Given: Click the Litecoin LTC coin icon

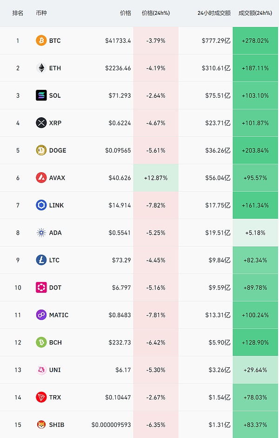Looking at the screenshot, I should (41, 260).
